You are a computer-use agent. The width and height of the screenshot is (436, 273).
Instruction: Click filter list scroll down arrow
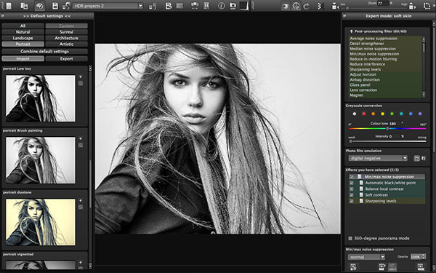click(424, 95)
